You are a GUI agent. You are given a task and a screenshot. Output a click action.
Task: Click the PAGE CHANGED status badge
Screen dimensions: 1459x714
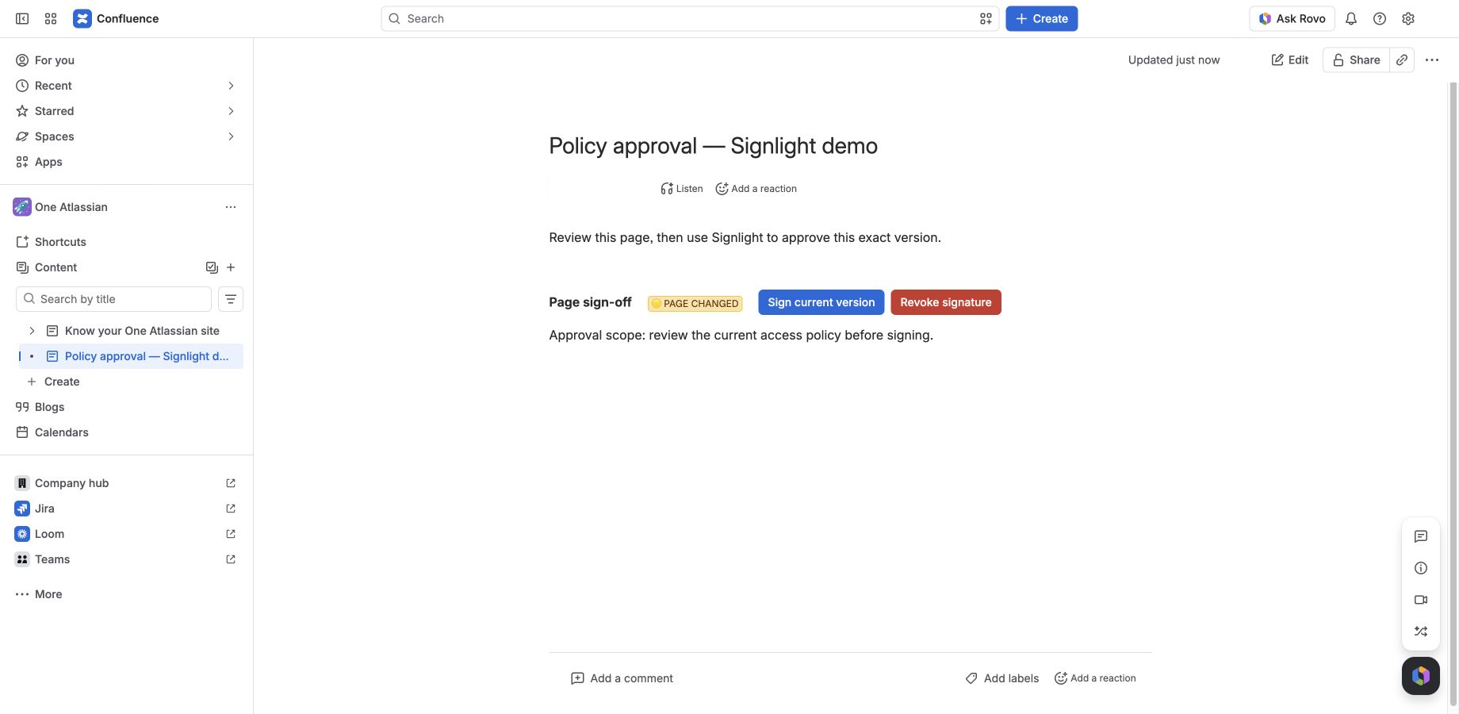click(695, 303)
